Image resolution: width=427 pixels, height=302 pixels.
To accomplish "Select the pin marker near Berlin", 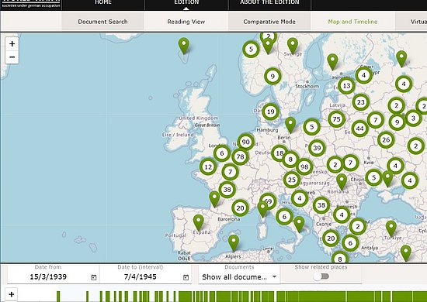I will (x=290, y=125).
